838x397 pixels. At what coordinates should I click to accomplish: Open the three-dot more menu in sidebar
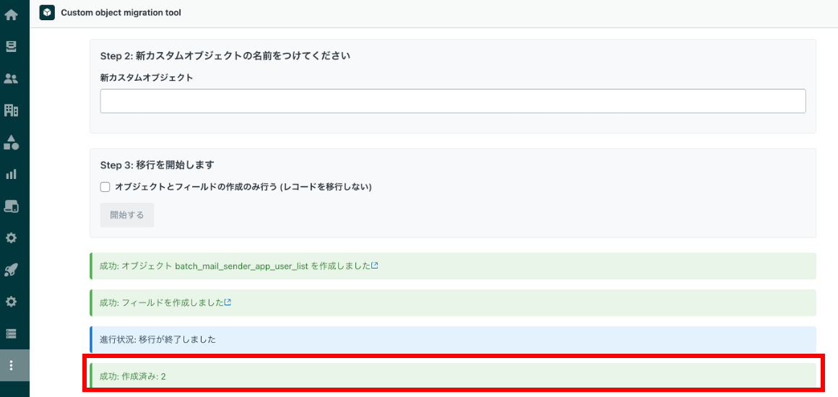12,365
